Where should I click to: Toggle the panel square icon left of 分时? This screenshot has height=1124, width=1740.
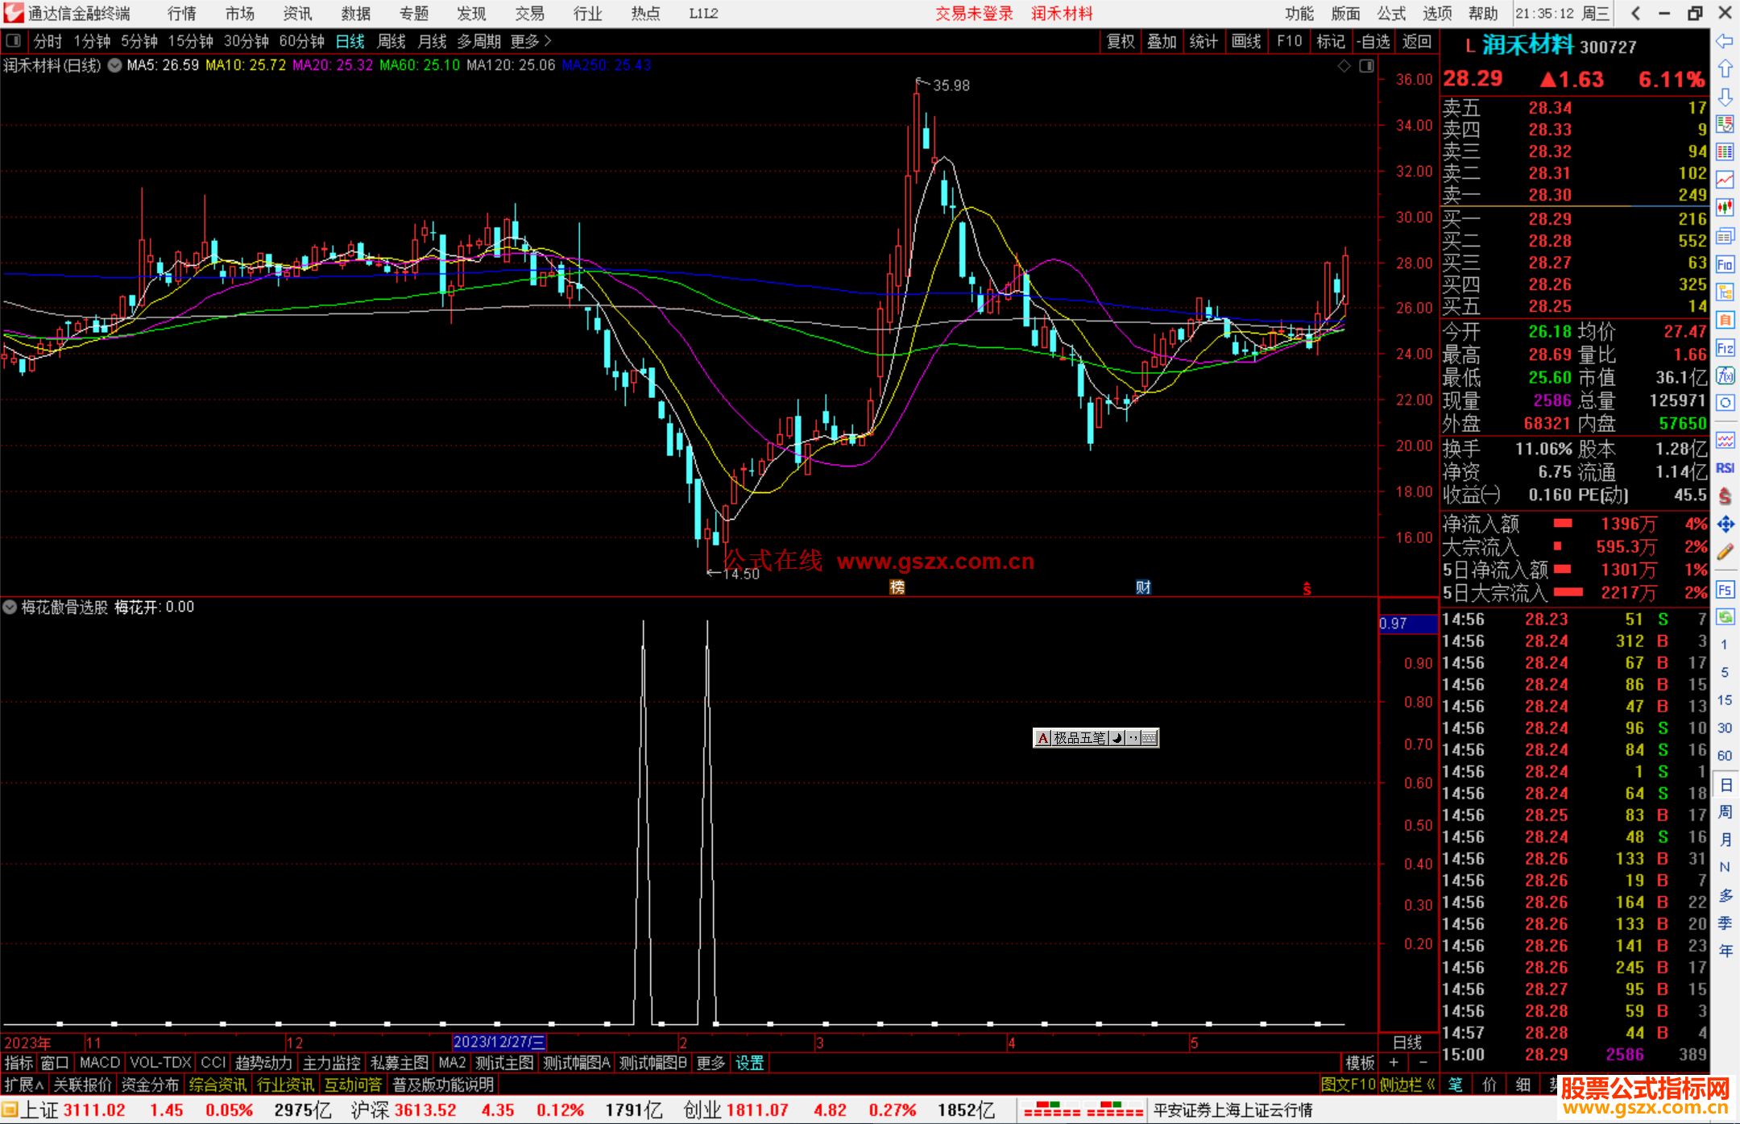tap(12, 41)
